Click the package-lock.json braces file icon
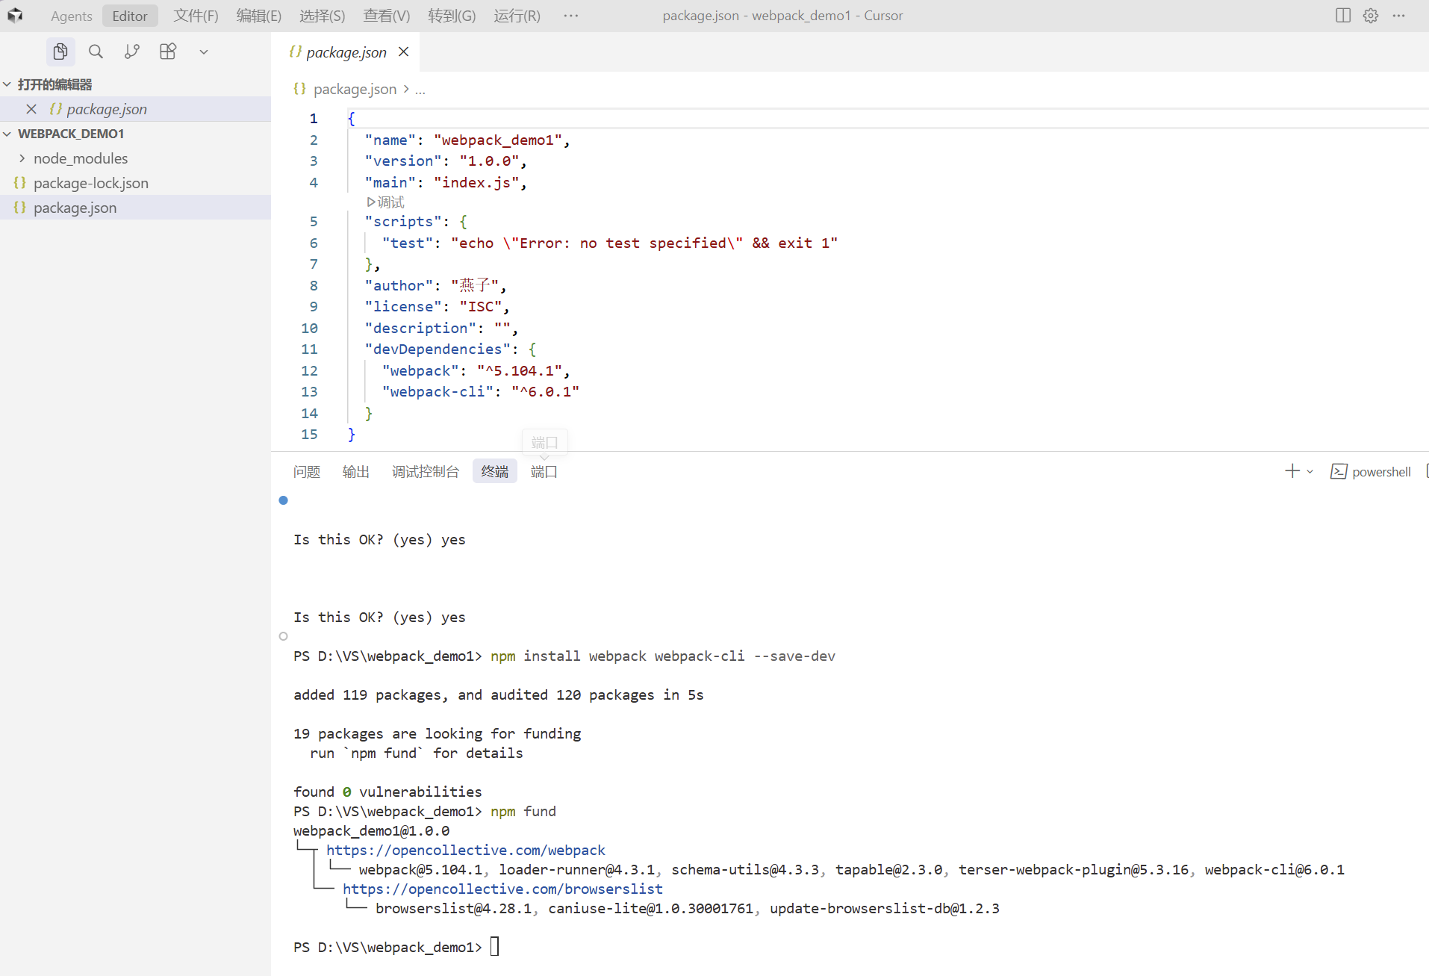Screen dimensions: 1429x976 pos(20,183)
